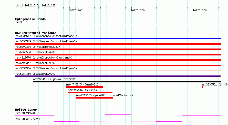Open the Cytogenetic Bands track title
Screen dimensions: 228x125
click(x=30, y=19)
